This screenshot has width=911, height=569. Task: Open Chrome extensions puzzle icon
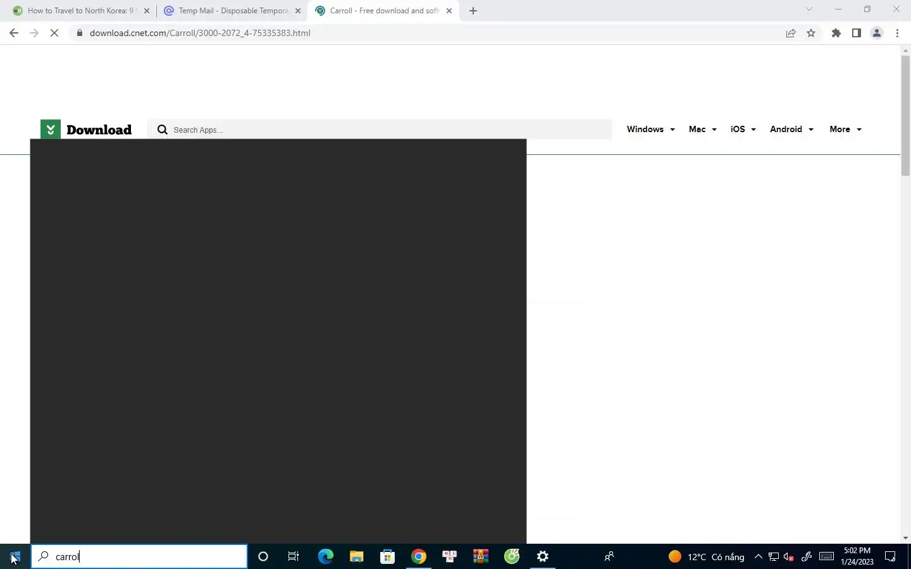point(836,33)
